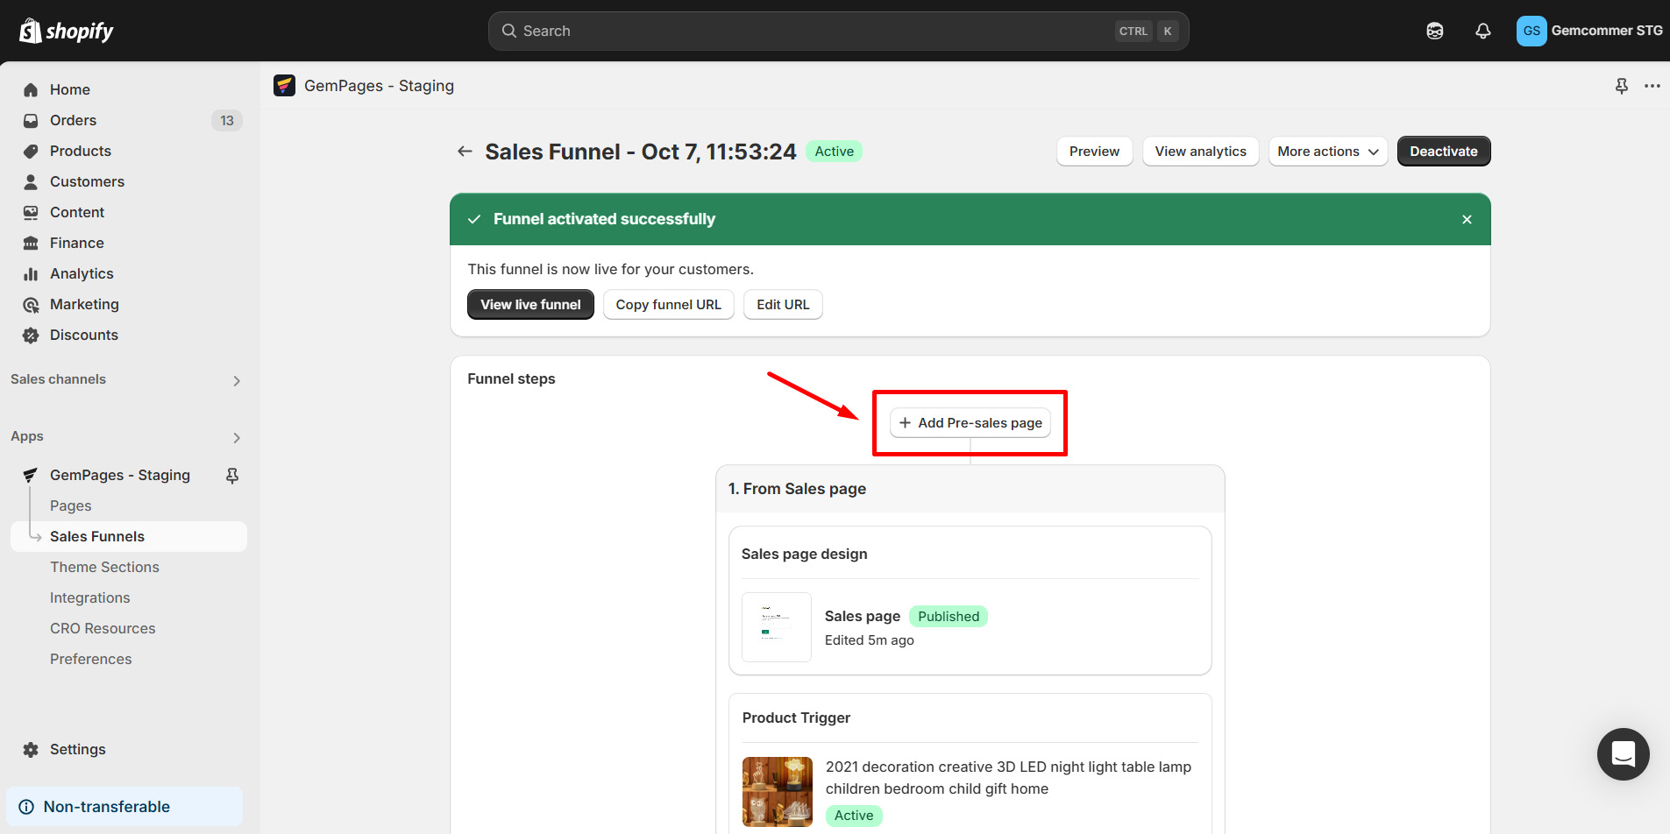This screenshot has width=1670, height=834.
Task: Click the Analytics icon in the sidebar
Action: pyautogui.click(x=30, y=273)
